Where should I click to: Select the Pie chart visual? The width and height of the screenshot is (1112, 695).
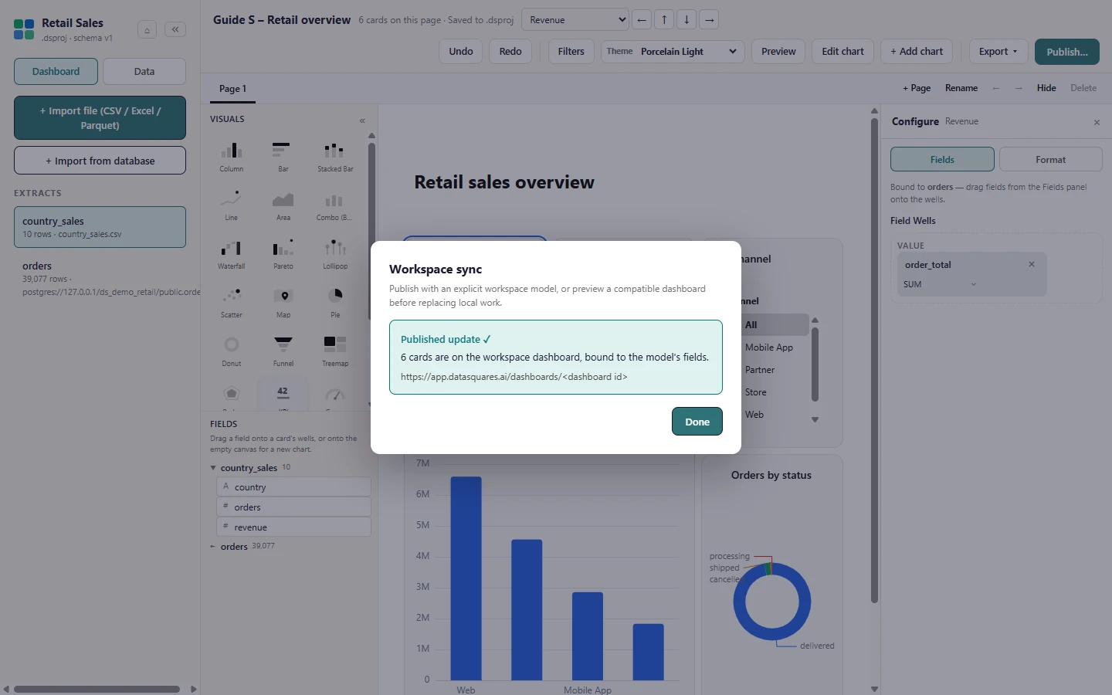335,302
